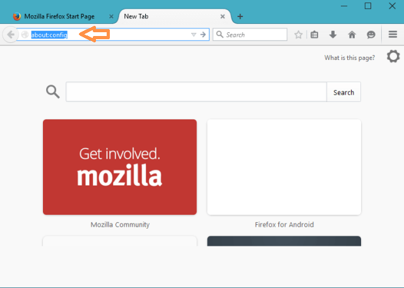Click the back navigation arrow button
Screen dimensions: 404x288
pos(11,35)
